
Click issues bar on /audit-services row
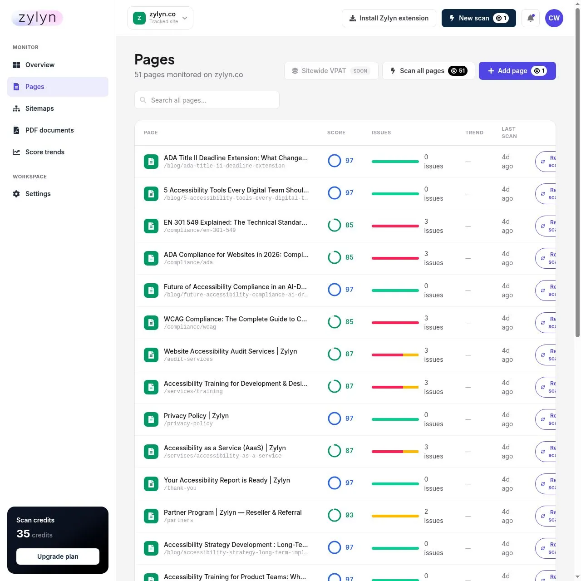pos(395,355)
